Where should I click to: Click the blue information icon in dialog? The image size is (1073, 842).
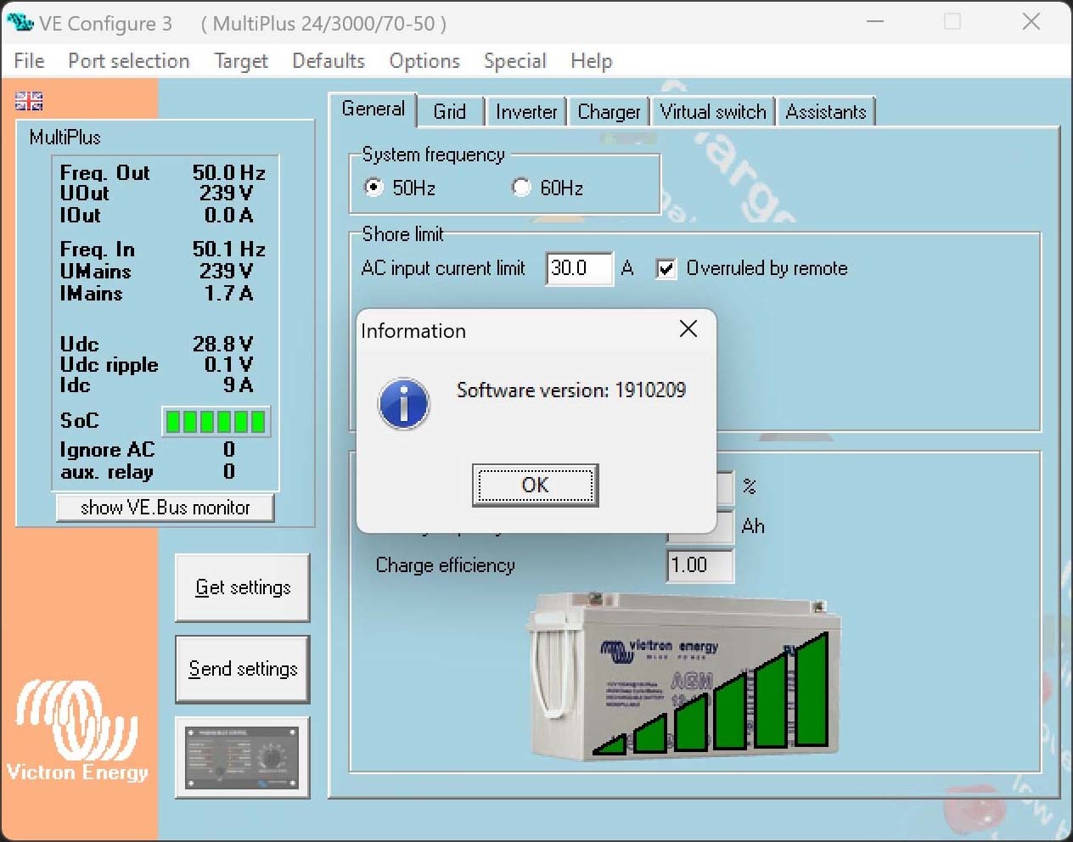[x=403, y=403]
